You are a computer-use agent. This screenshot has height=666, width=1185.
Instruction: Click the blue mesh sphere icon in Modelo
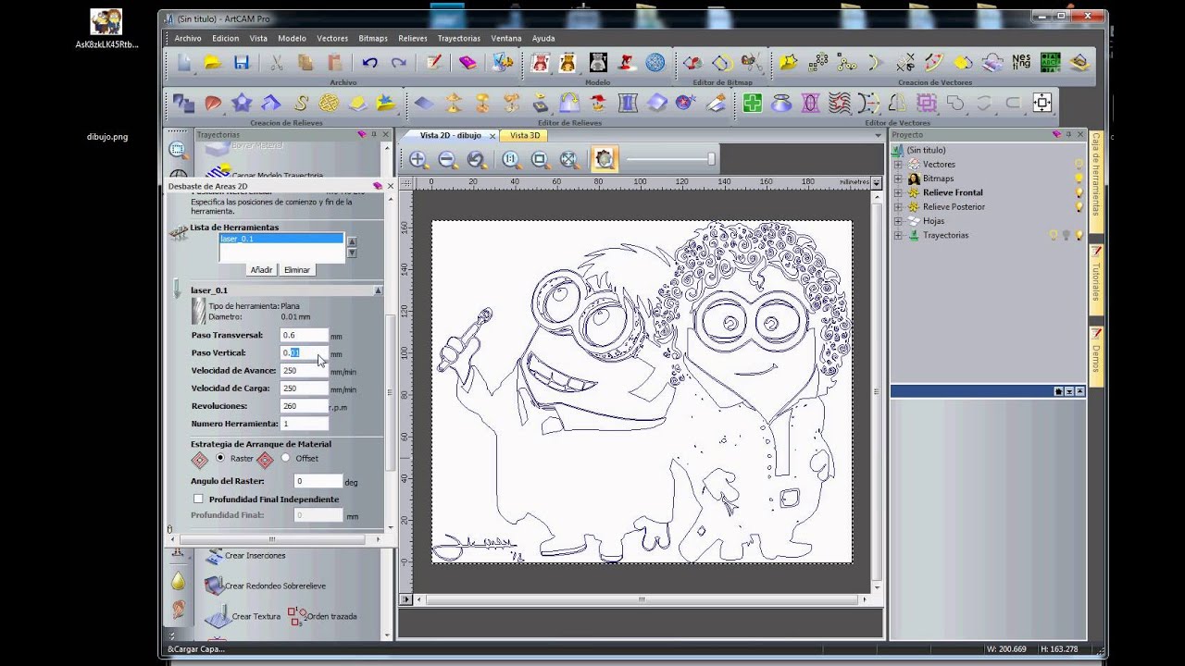[655, 63]
